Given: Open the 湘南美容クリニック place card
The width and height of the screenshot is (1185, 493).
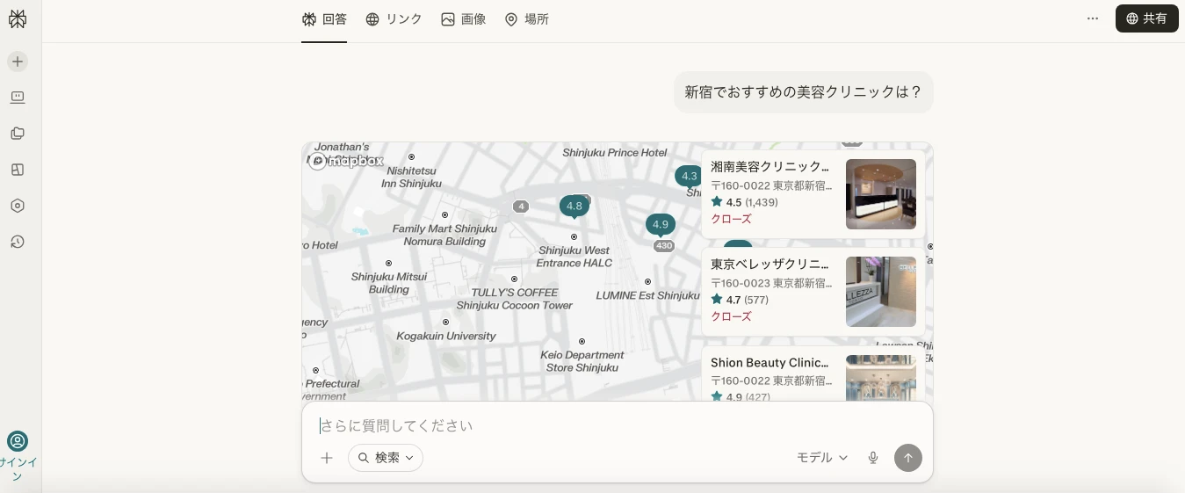Looking at the screenshot, I should [813, 194].
